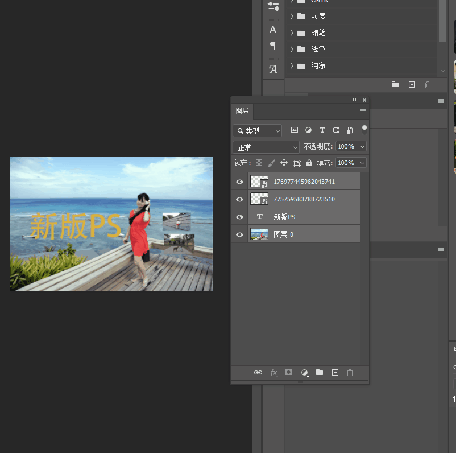
Task: Open the 正常 blend mode dropdown
Action: [x=266, y=147]
